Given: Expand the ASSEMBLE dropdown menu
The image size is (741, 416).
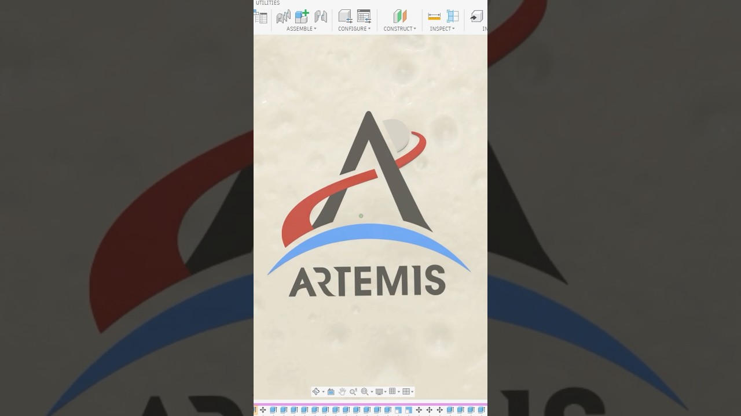Looking at the screenshot, I should pos(302,29).
